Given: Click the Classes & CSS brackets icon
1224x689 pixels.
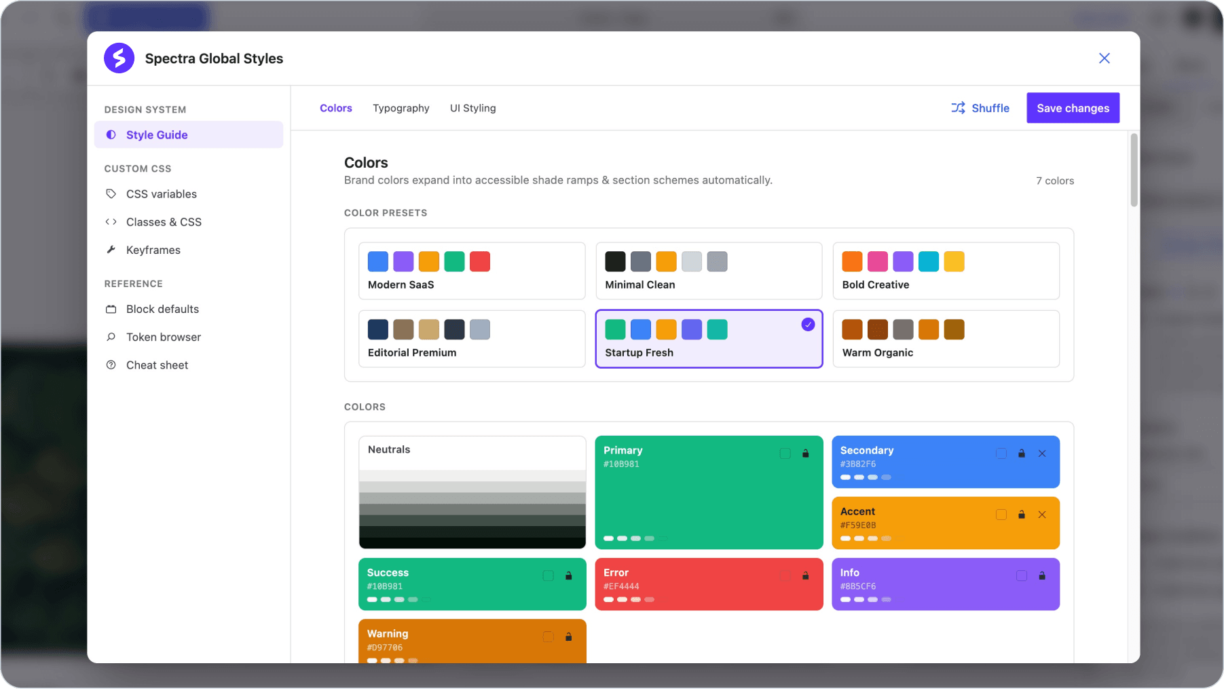Looking at the screenshot, I should 111,222.
